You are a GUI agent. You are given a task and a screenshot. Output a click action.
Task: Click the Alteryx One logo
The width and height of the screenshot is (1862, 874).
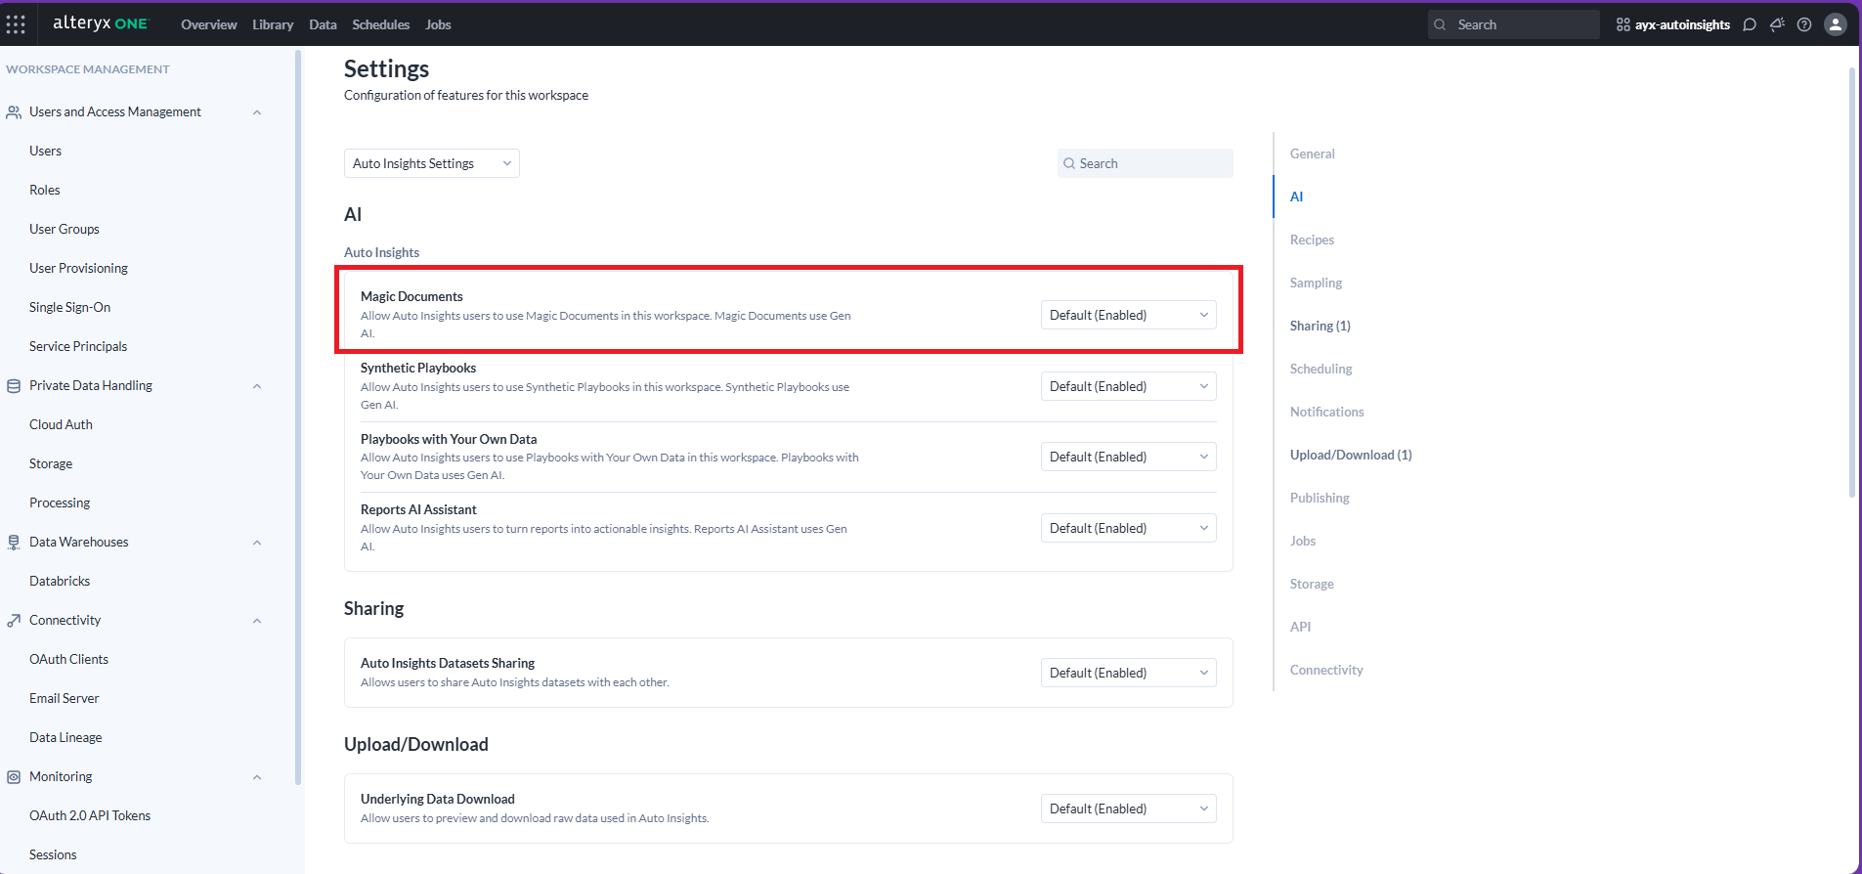(100, 23)
